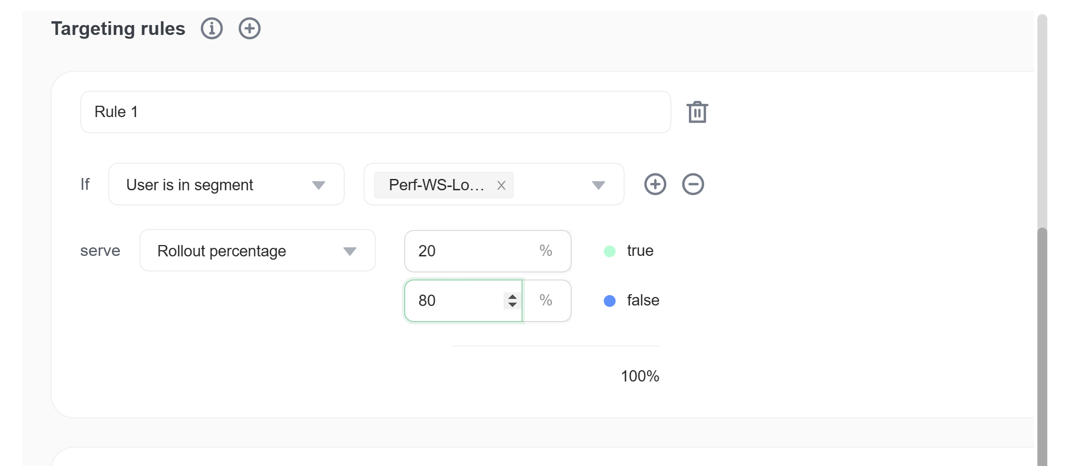Open the Targeting rules info tooltip
The width and height of the screenshot is (1070, 466).
(x=212, y=28)
